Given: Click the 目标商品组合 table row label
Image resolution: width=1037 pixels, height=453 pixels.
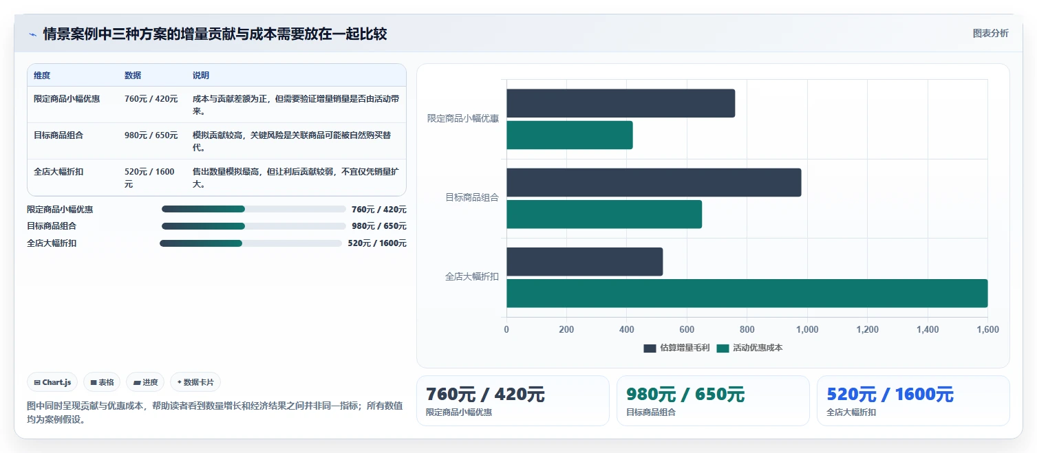Looking at the screenshot, I should [58, 135].
